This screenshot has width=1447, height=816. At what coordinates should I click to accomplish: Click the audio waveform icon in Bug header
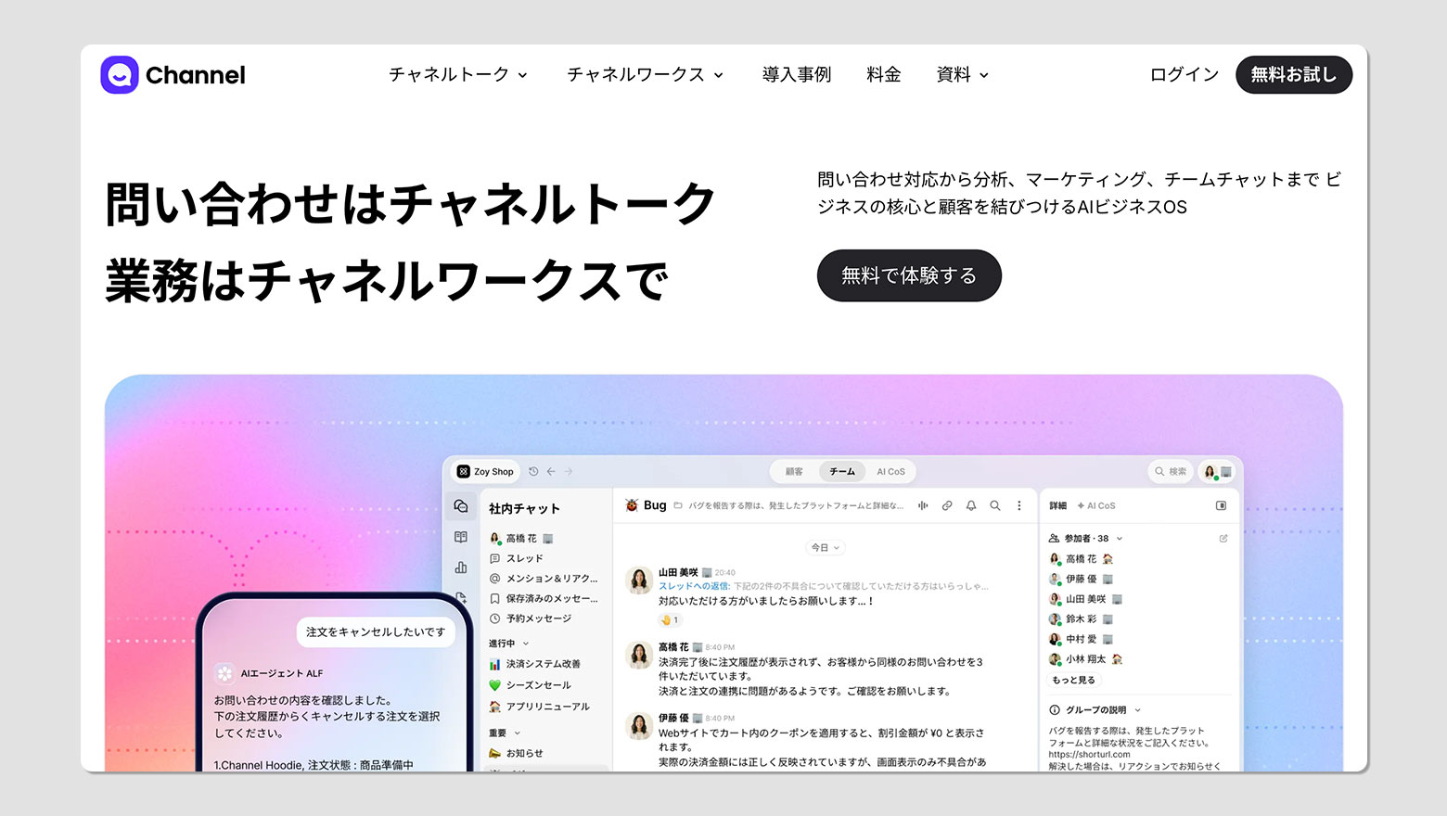[x=923, y=505]
